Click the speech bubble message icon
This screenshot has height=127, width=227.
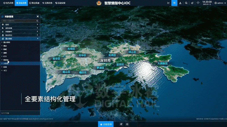point(198,3)
